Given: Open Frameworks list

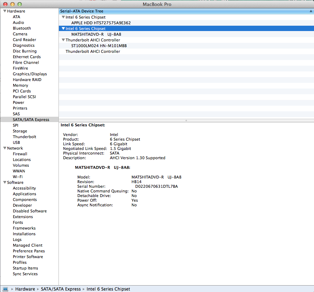Looking at the screenshot, I should click(x=24, y=228).
